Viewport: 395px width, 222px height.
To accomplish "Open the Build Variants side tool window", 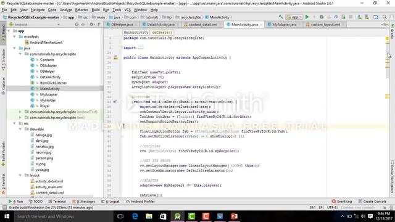I will click(x=3, y=154).
